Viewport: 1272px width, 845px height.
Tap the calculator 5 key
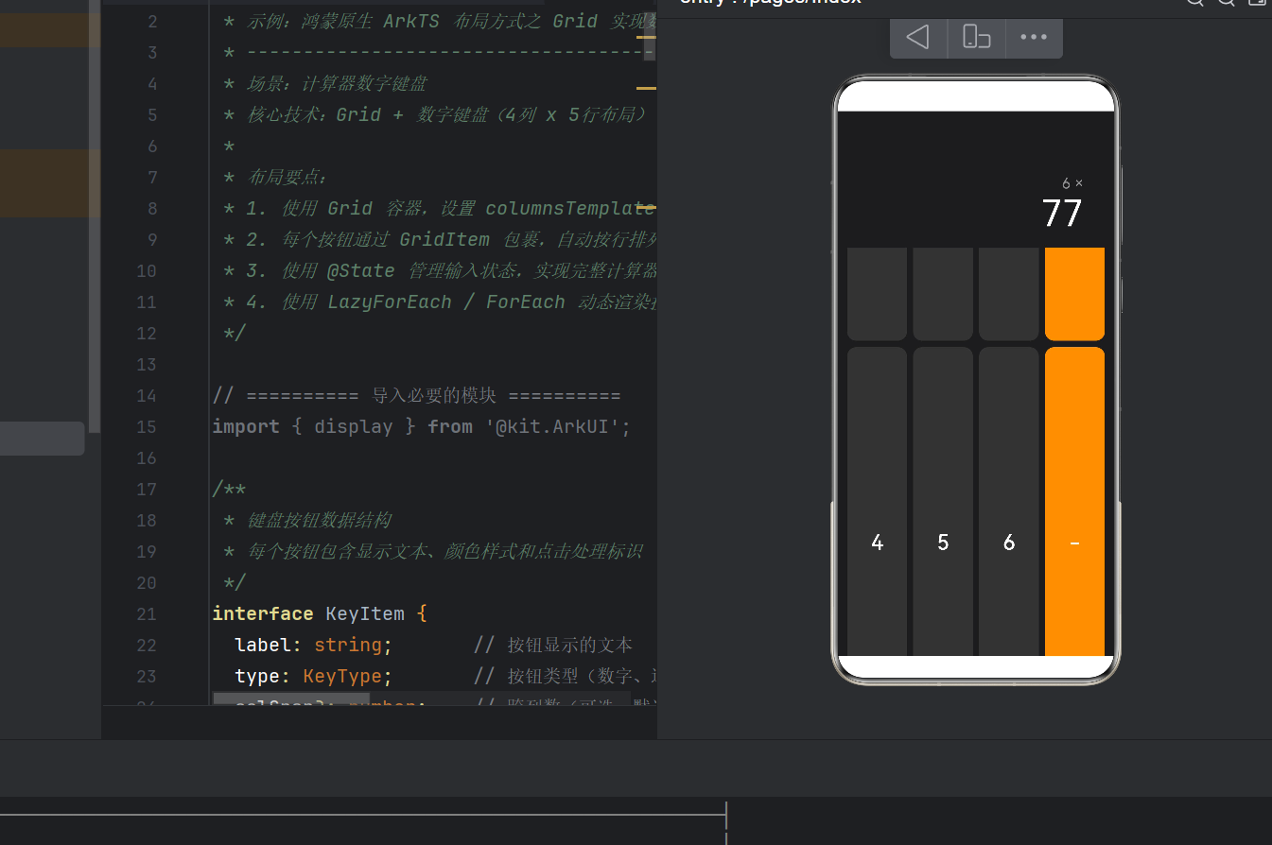point(943,501)
